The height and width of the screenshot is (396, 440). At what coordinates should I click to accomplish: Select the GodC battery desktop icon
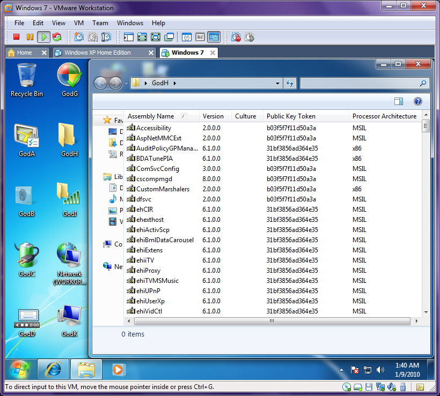pyautogui.click(x=27, y=260)
